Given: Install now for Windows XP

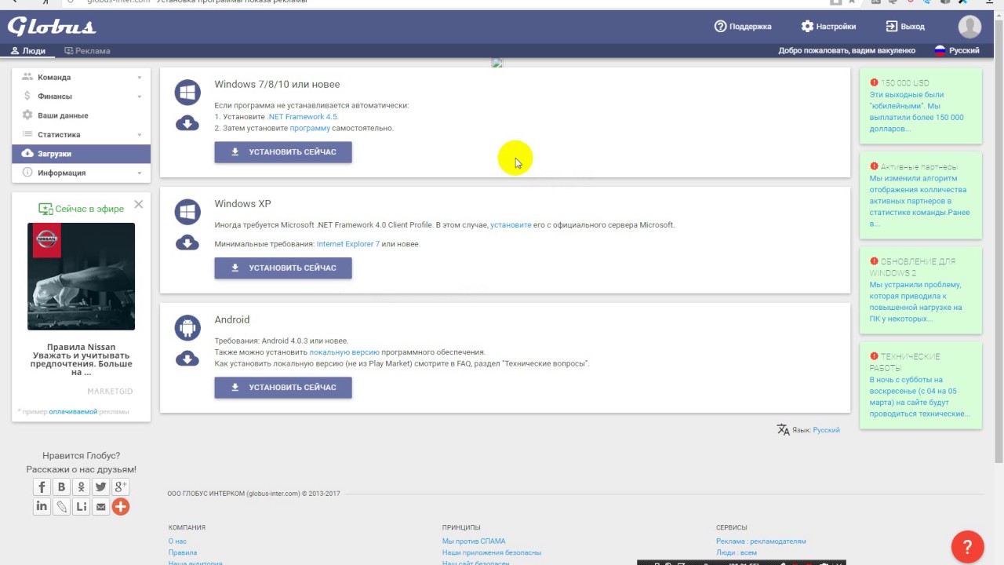Looking at the screenshot, I should coord(283,268).
